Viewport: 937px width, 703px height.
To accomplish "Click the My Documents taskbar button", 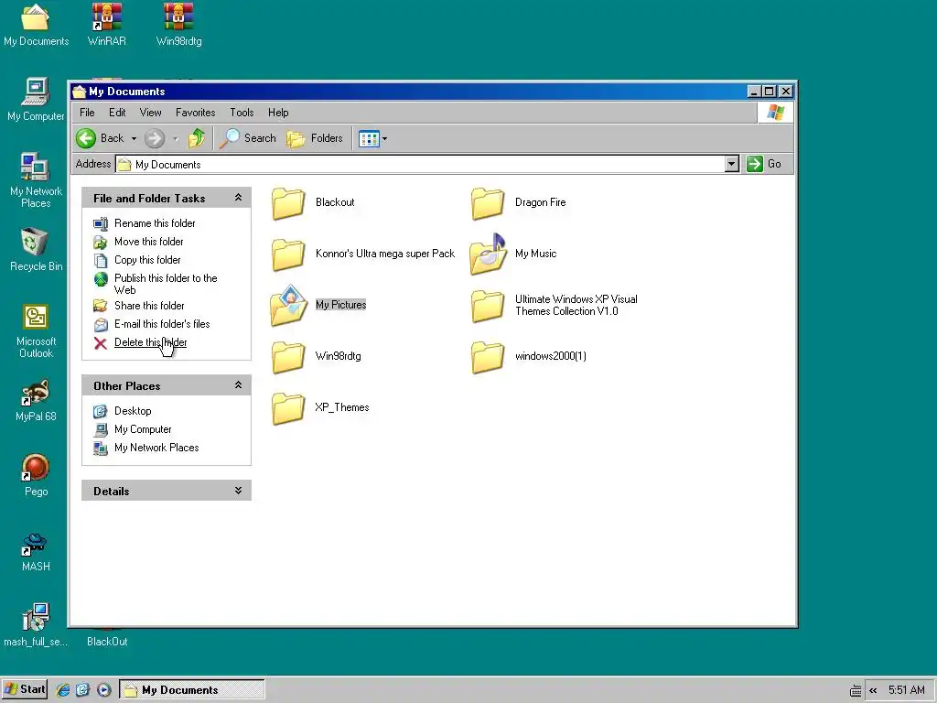I will pos(192,690).
